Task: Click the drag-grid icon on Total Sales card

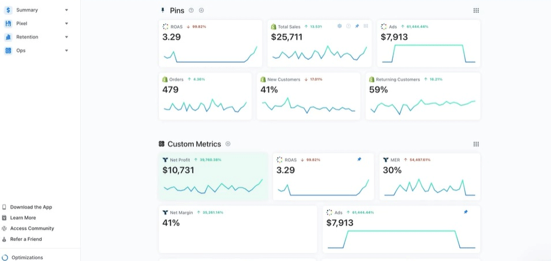Action: point(366,26)
